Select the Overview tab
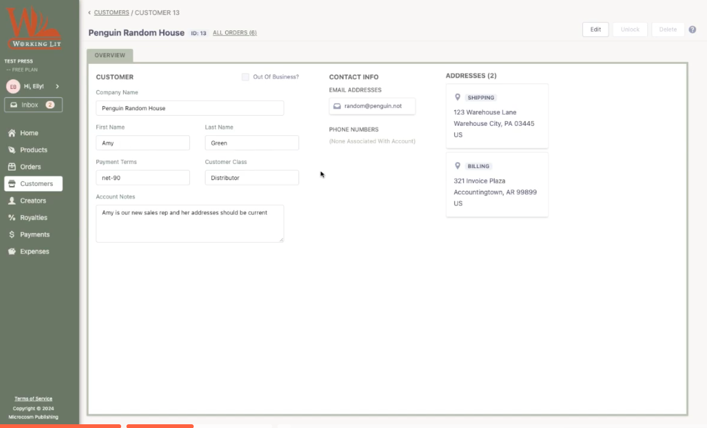This screenshot has height=428, width=707. pos(110,55)
